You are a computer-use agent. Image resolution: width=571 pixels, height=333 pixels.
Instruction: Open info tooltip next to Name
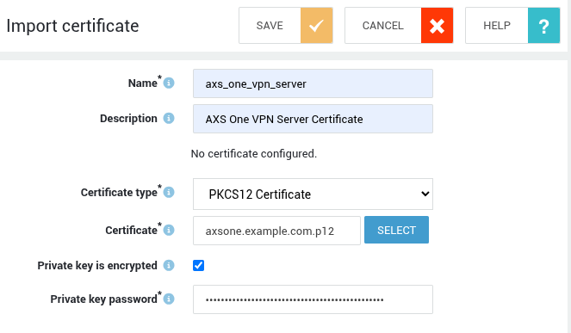click(169, 83)
